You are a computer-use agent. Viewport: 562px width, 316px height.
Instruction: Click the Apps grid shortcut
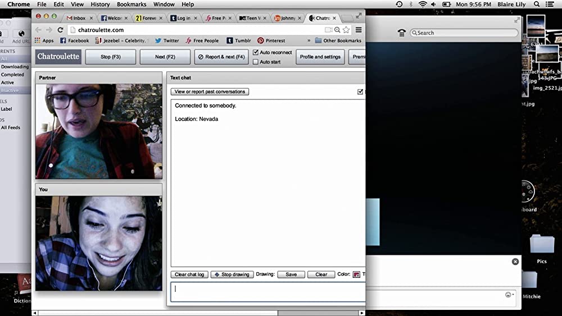point(44,41)
